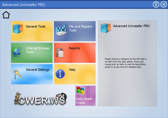Click the Daily Health Check cubes icon

pyautogui.click(x=81, y=91)
